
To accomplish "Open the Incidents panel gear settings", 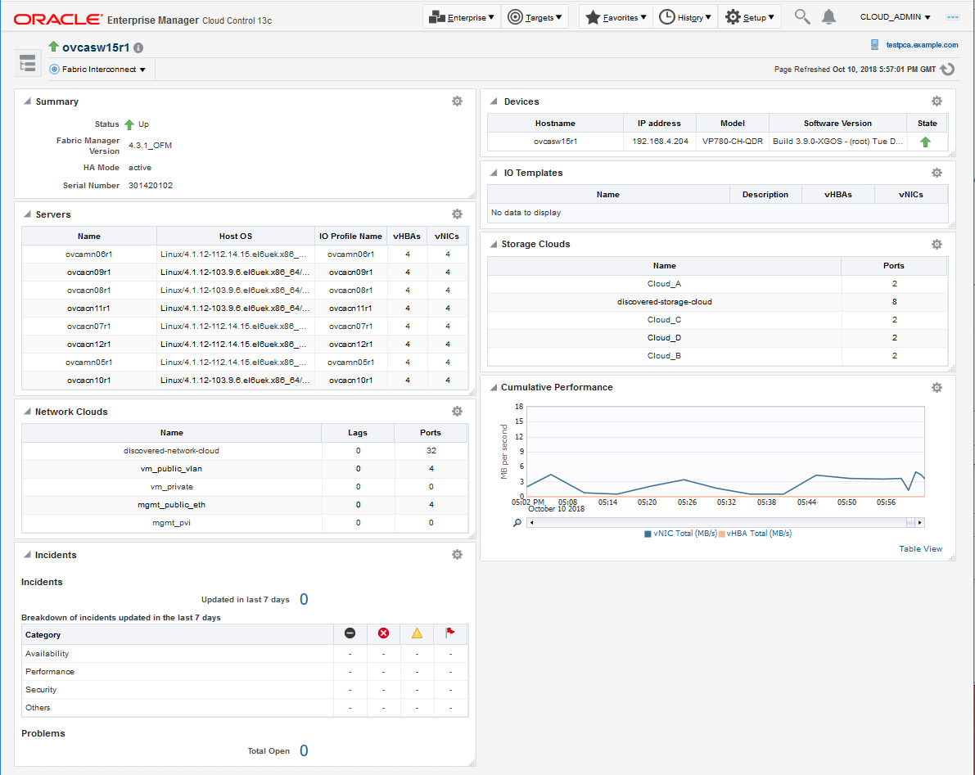I will click(457, 554).
